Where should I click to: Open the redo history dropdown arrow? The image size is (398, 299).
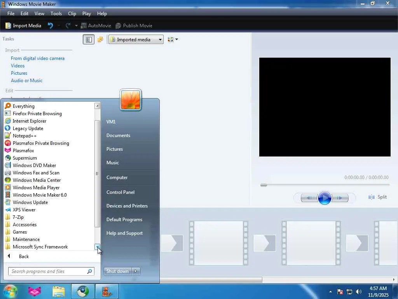pyautogui.click(x=76, y=26)
